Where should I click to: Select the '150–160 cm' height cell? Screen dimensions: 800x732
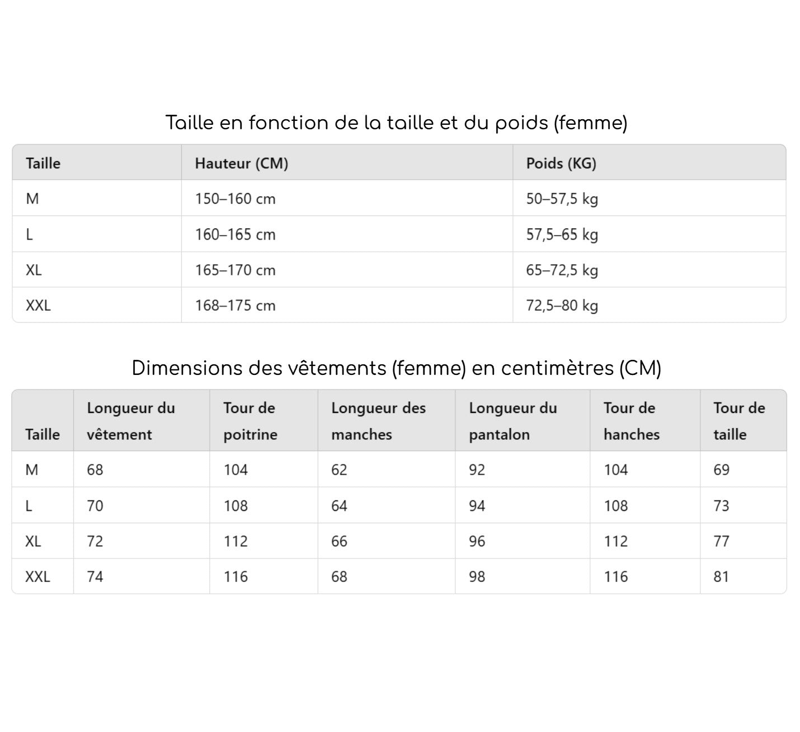[235, 199]
